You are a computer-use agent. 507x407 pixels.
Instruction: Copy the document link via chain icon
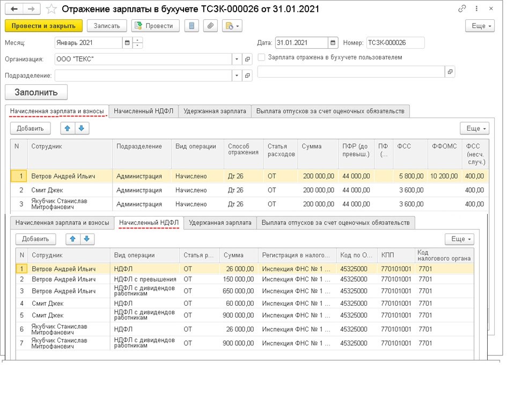pos(462,9)
